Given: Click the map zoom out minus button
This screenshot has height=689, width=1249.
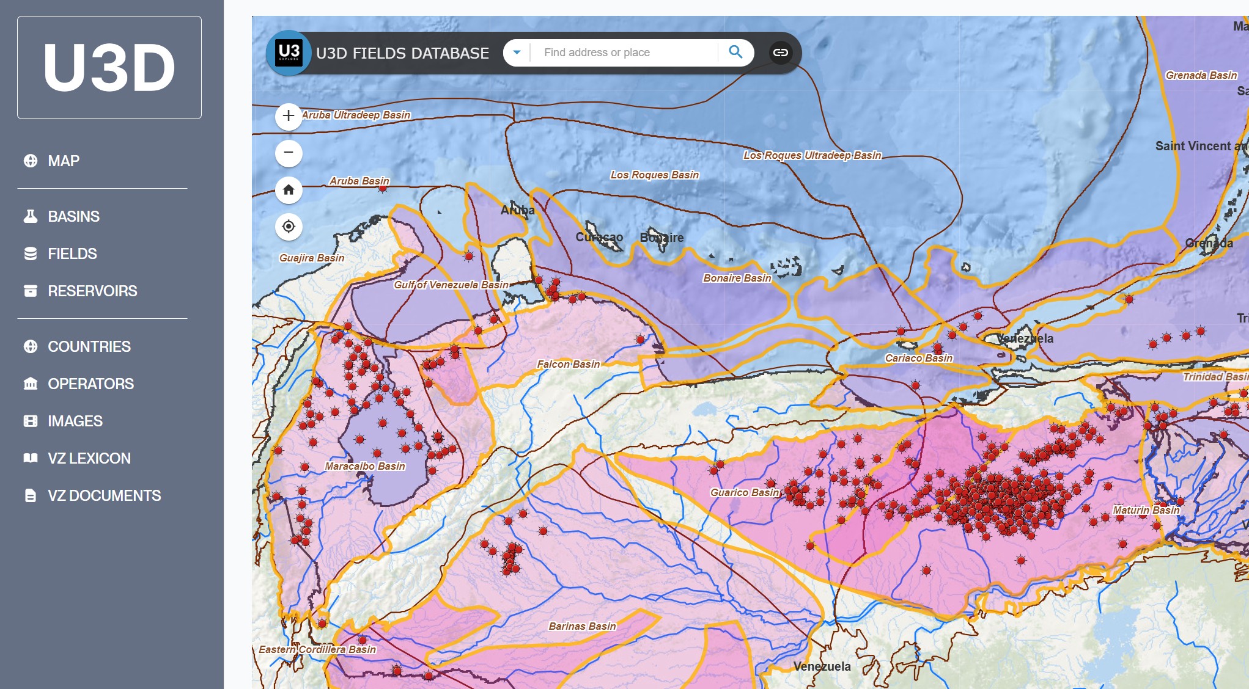Looking at the screenshot, I should pos(289,153).
